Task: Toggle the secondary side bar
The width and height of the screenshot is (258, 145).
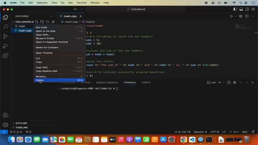Action: [247, 9]
